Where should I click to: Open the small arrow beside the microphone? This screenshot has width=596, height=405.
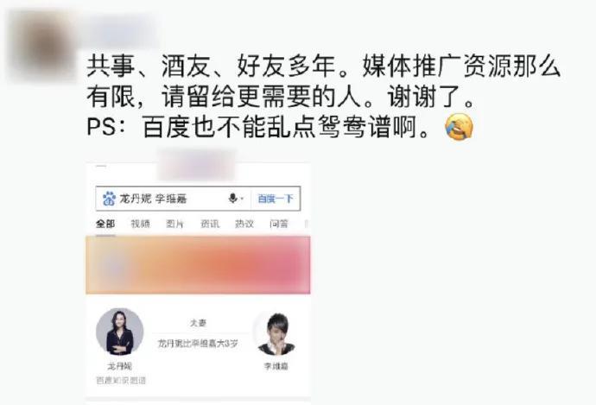(242, 199)
